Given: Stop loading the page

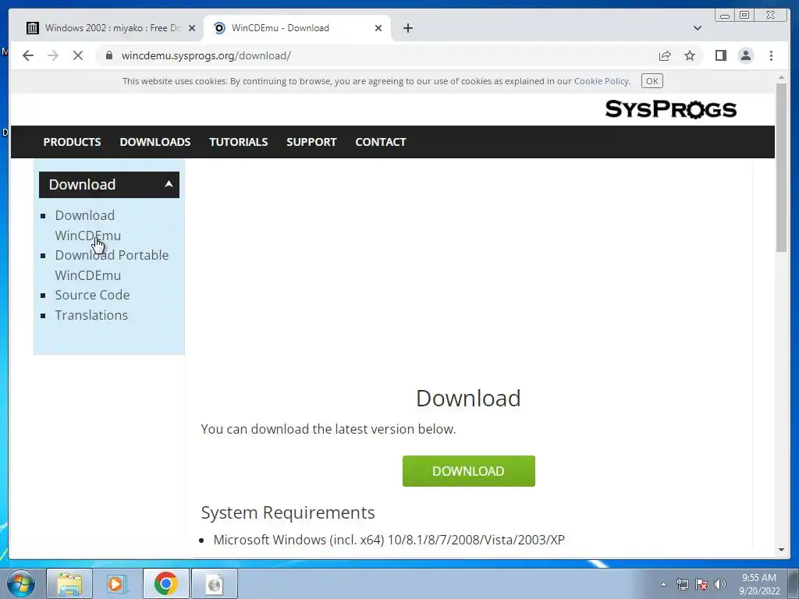Looking at the screenshot, I should click(78, 55).
